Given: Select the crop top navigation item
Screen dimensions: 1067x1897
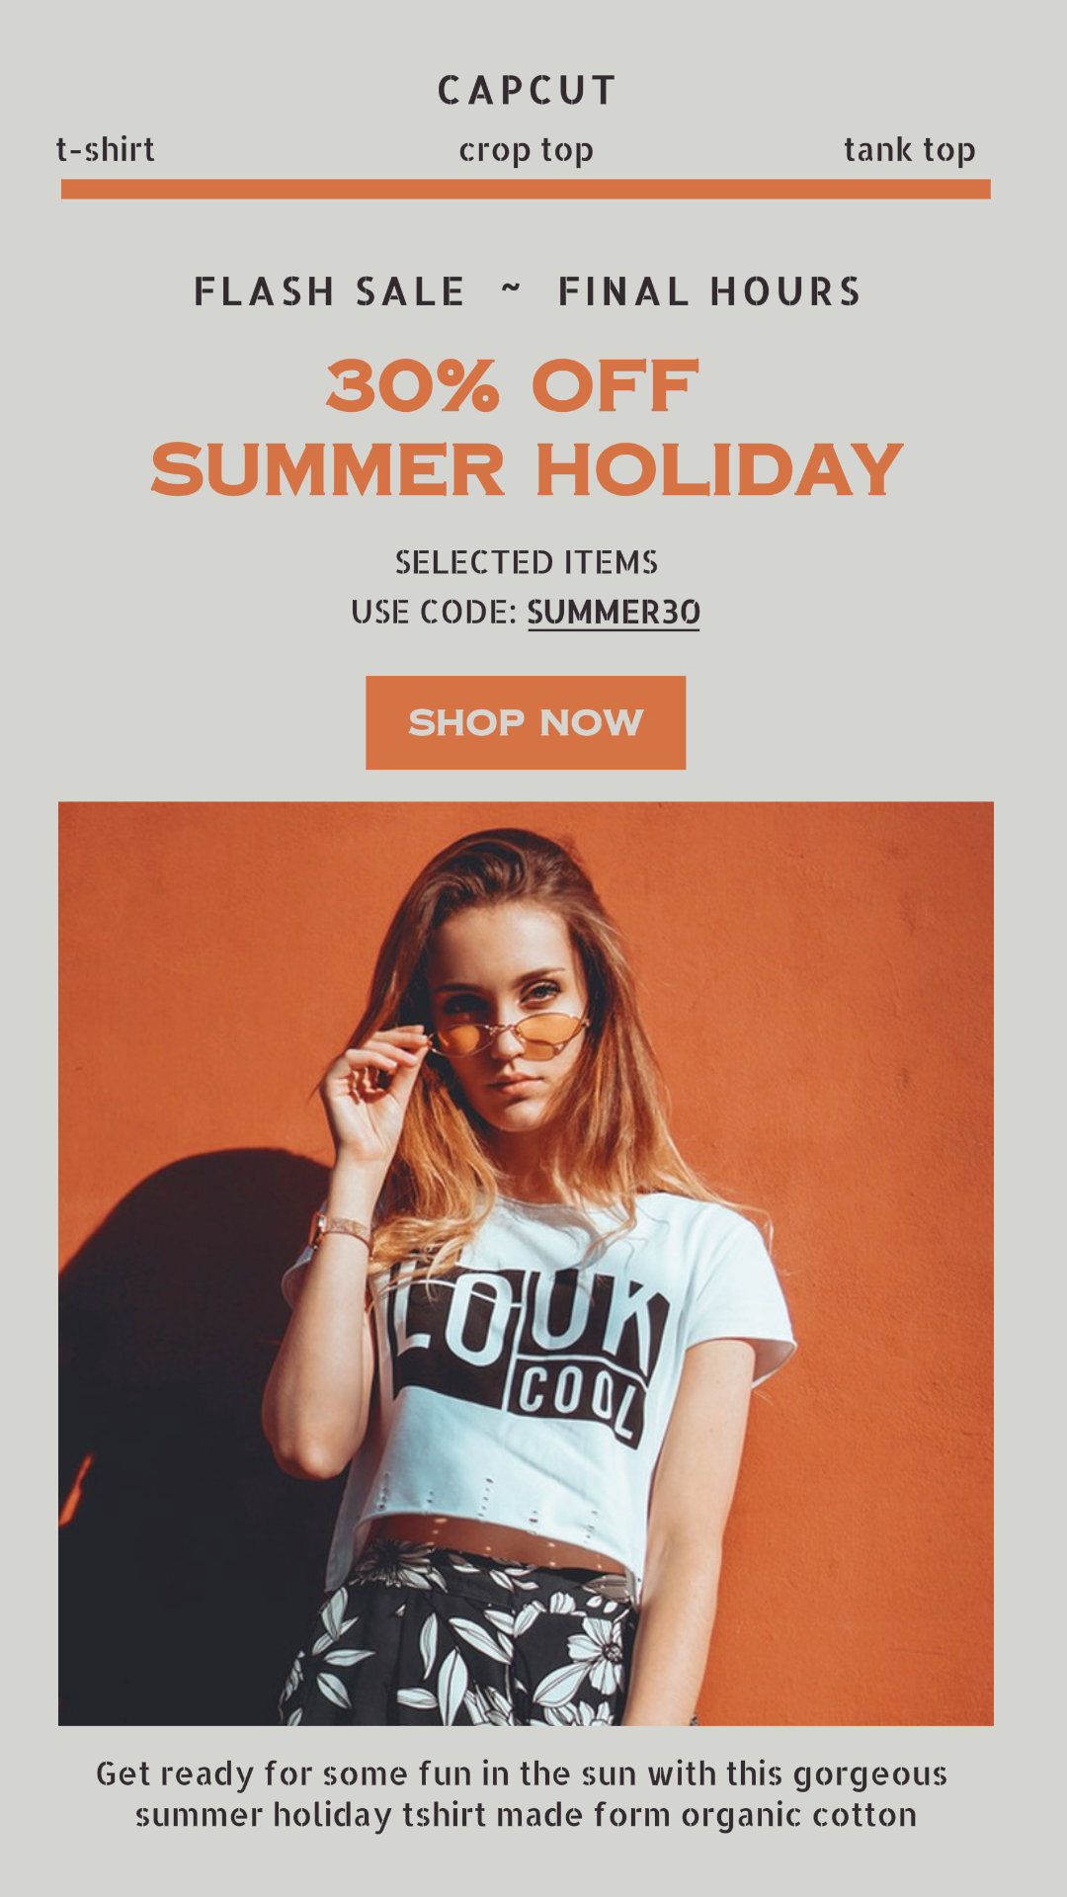Looking at the screenshot, I should pyautogui.click(x=527, y=150).
